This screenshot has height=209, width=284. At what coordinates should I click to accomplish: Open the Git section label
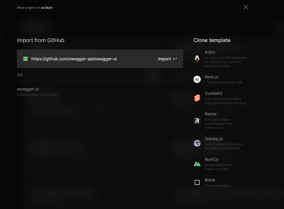(20, 75)
